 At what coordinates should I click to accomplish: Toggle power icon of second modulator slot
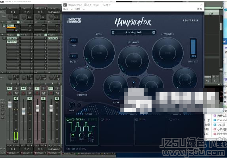coord(102,120)
